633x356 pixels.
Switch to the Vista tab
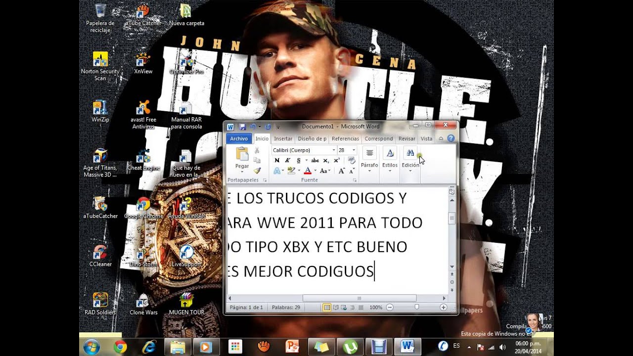(426, 139)
